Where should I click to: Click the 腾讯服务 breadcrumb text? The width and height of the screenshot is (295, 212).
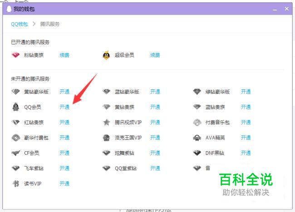click(49, 24)
